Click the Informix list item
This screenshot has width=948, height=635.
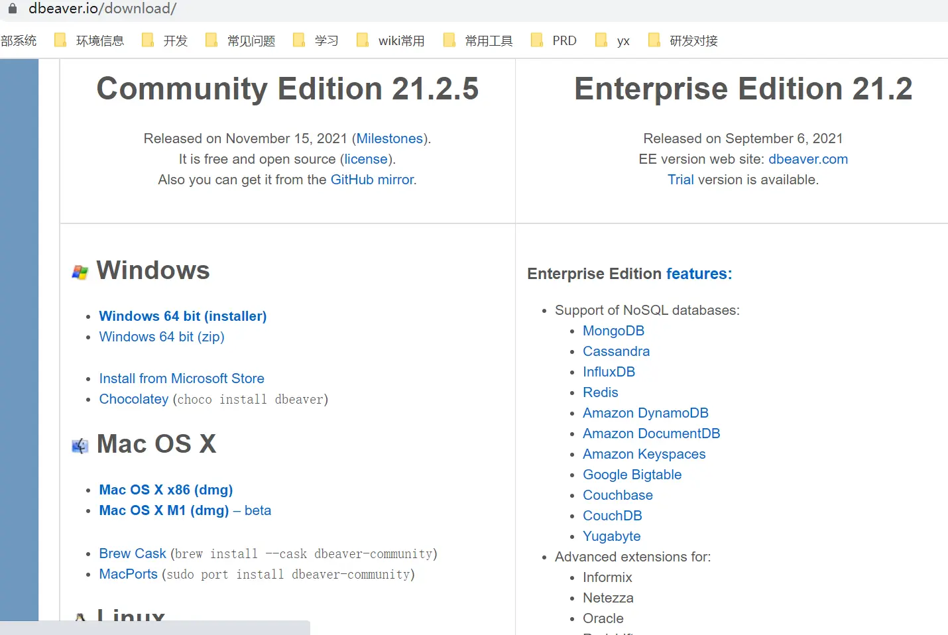[607, 577]
